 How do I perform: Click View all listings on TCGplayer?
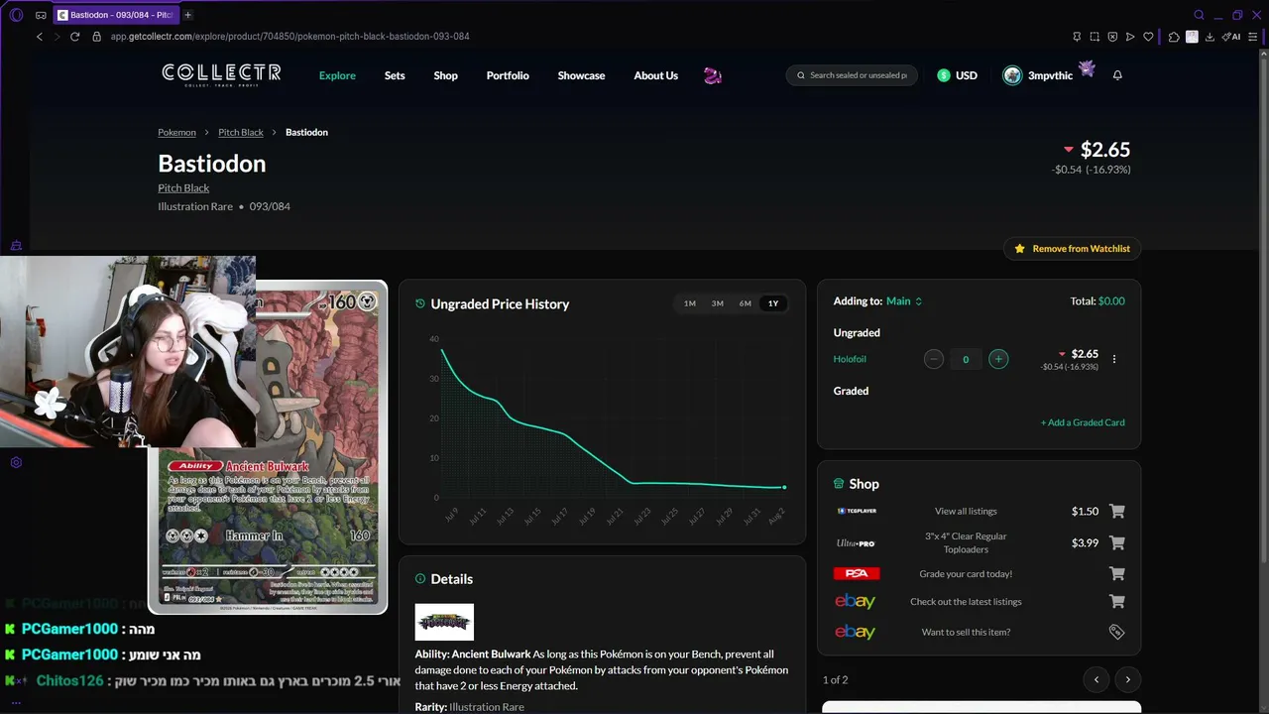pos(966,512)
